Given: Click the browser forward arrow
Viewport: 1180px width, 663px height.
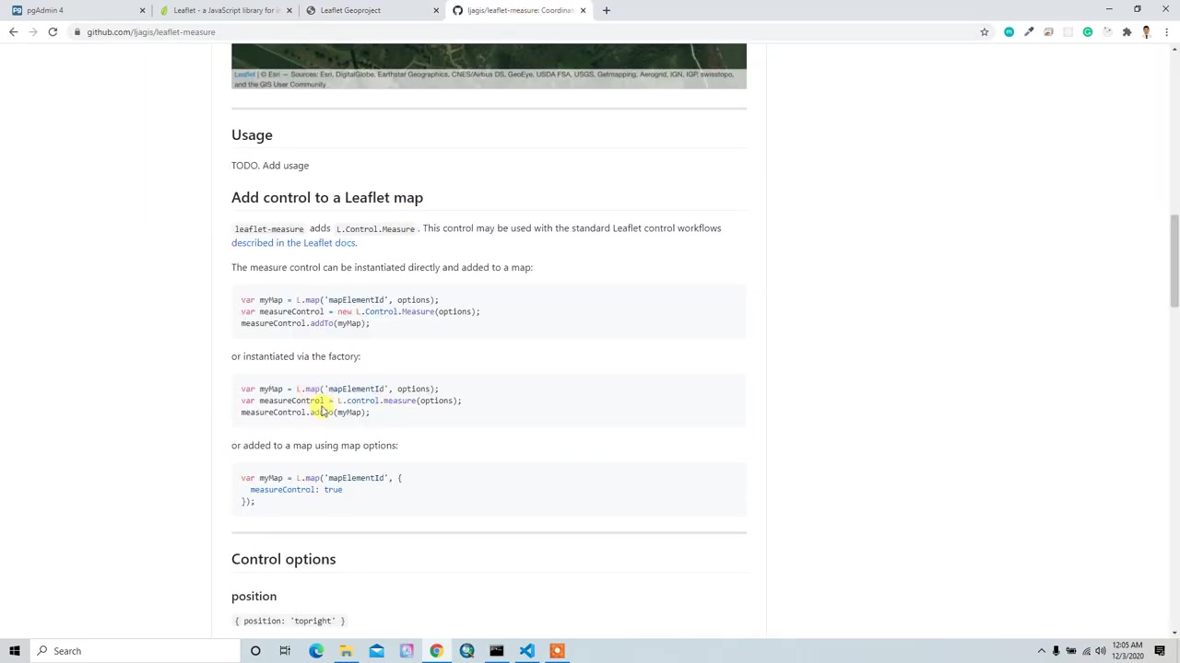Looking at the screenshot, I should [32, 32].
